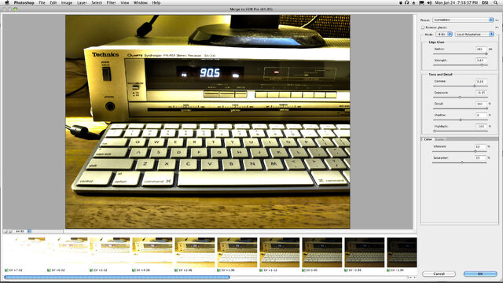Image resolution: width=503 pixels, height=283 pixels.
Task: Open the Mode bit depth dropdown
Action: (x=444, y=35)
